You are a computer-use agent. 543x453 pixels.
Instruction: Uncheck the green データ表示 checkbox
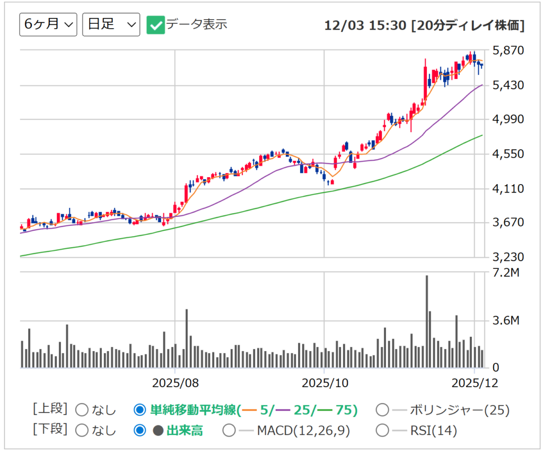point(155,25)
